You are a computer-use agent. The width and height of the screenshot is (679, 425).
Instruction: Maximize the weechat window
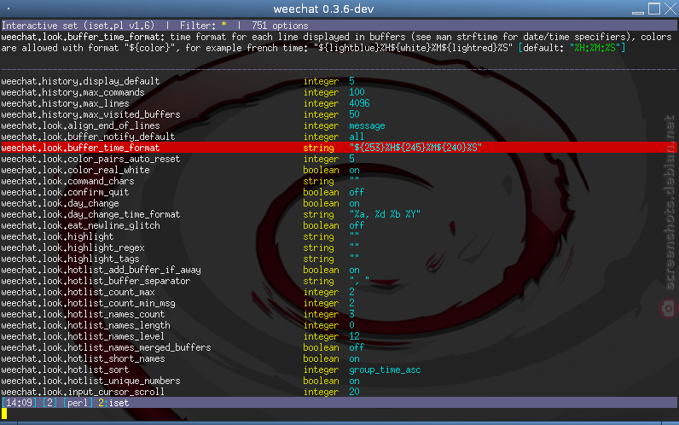click(654, 9)
